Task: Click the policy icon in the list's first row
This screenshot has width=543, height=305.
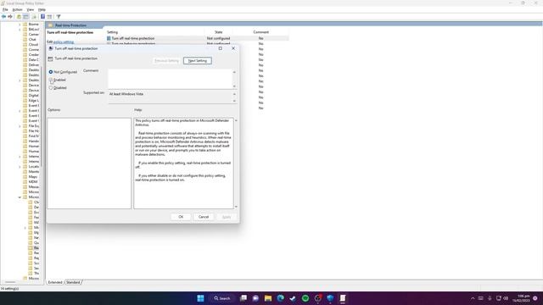Action: [x=109, y=38]
